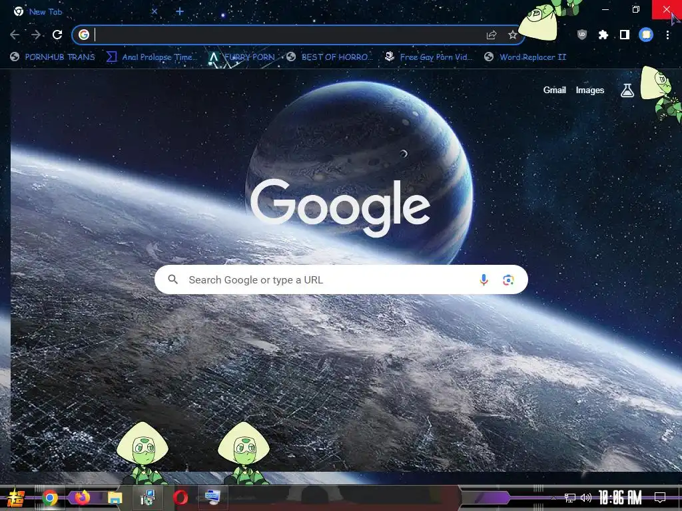Click the Google icon in the address bar
This screenshot has height=511, width=682.
click(x=84, y=35)
